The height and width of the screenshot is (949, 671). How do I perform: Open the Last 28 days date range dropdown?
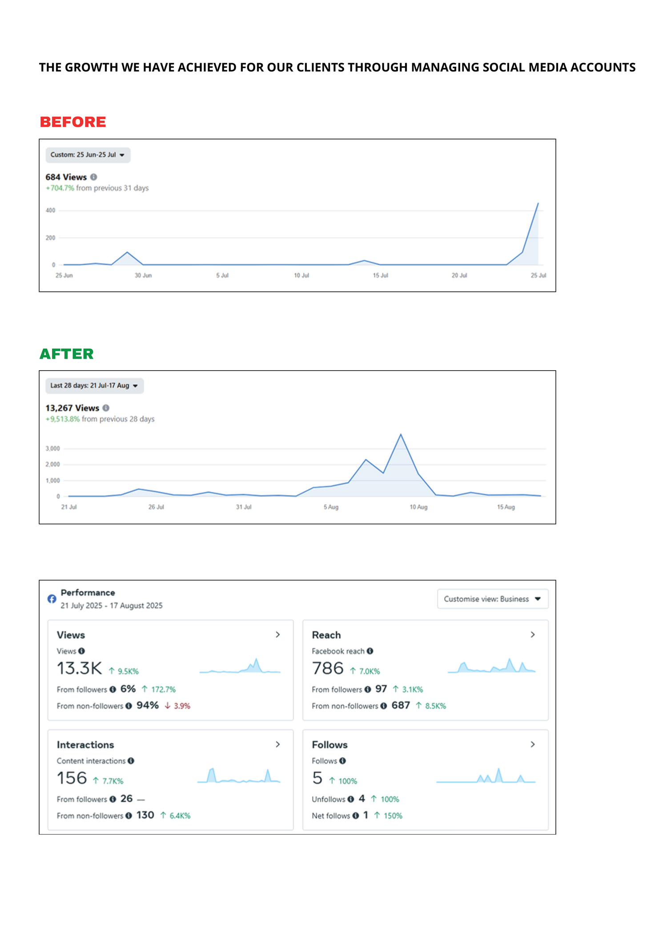[x=94, y=386]
